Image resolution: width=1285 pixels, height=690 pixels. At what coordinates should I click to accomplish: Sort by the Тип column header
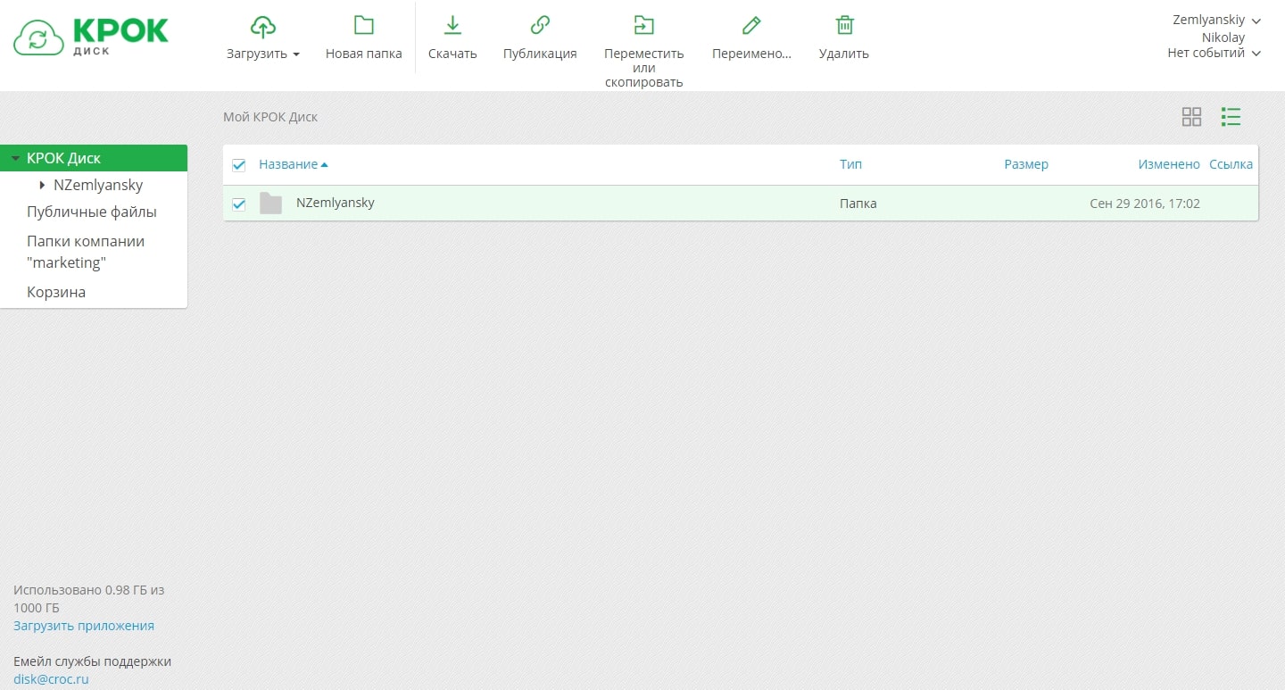point(850,164)
